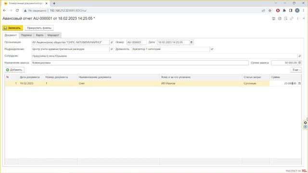Sort by Дата документа column header
308x173 pixels.
click(30, 77)
